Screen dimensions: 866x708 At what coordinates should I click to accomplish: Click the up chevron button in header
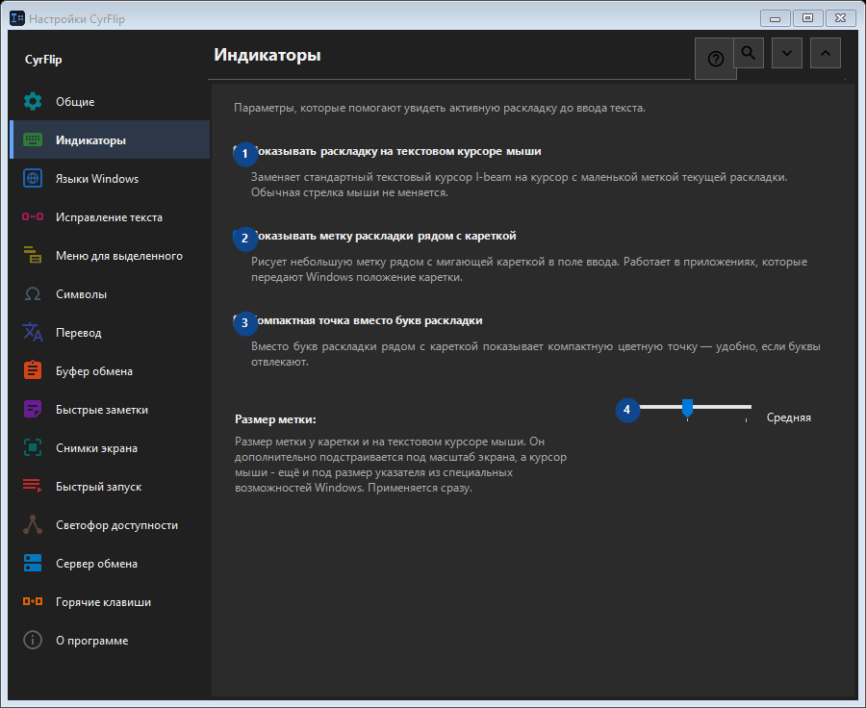point(826,53)
